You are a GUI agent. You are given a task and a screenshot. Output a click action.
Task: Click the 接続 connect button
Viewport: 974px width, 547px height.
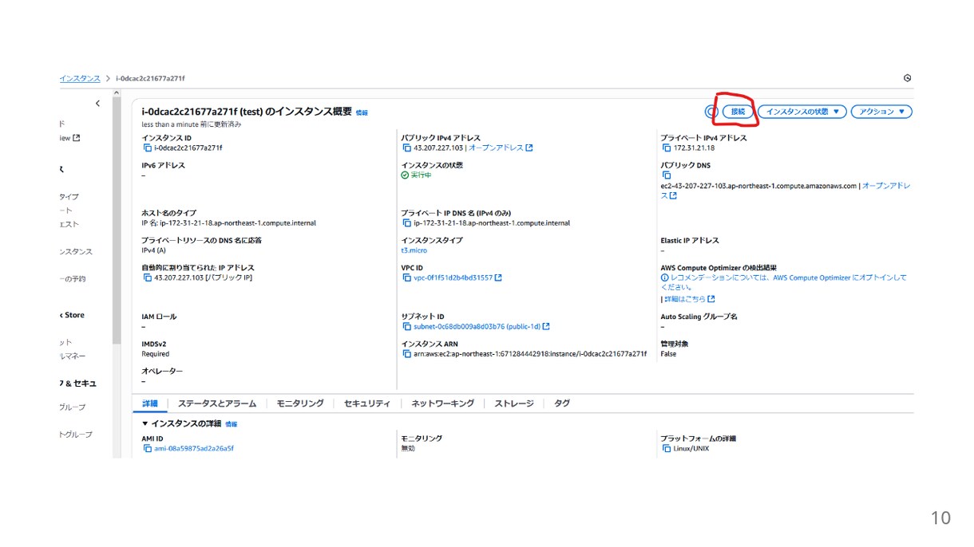point(738,112)
